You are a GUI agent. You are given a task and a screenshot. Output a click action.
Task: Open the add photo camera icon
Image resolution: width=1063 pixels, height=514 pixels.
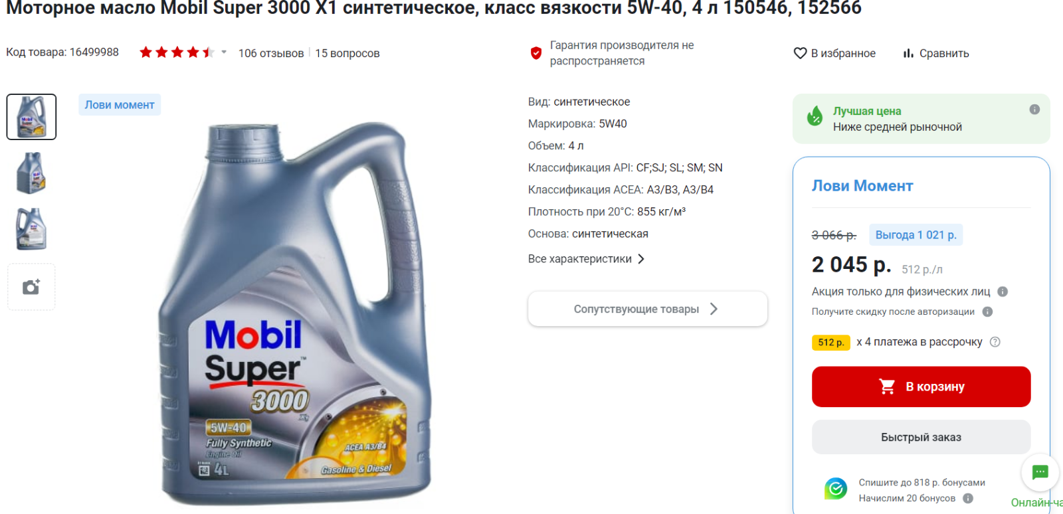click(31, 287)
